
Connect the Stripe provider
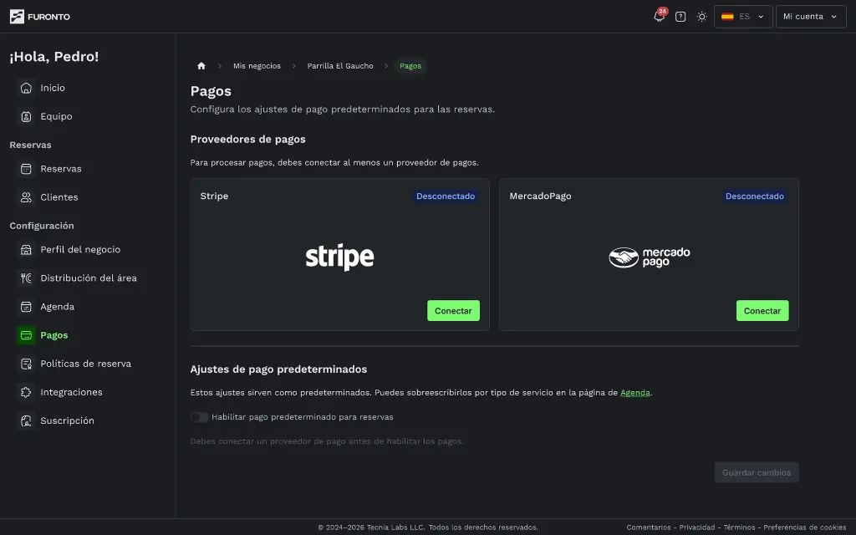click(x=453, y=311)
